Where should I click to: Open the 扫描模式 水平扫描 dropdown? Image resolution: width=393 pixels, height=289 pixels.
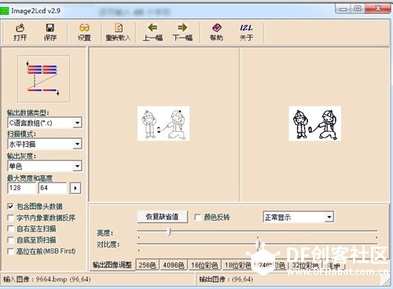(x=77, y=144)
